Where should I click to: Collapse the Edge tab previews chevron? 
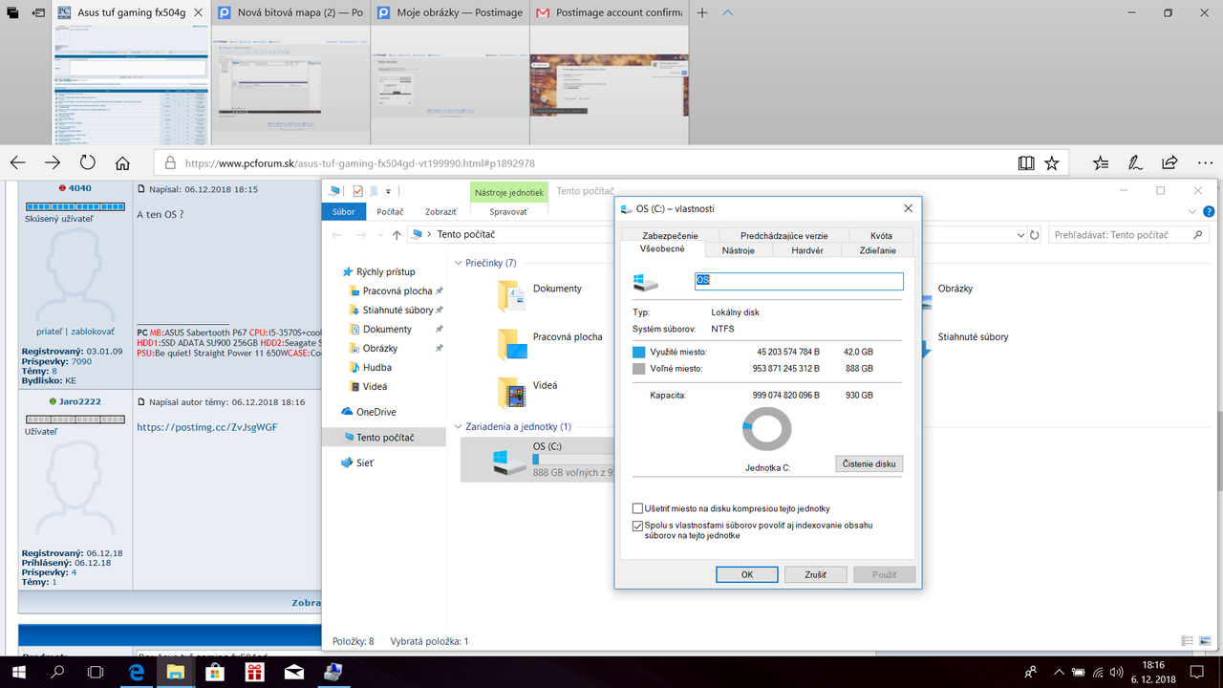click(x=727, y=13)
